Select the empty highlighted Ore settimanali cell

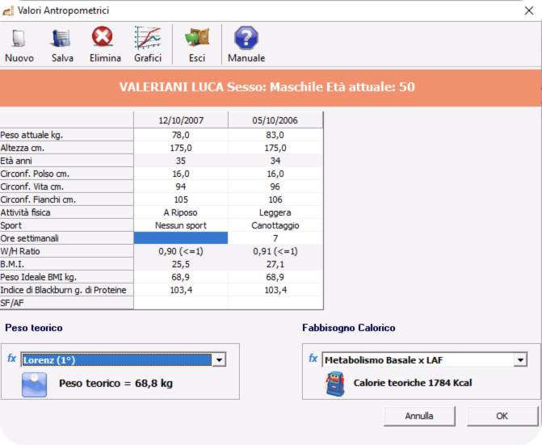(x=181, y=238)
